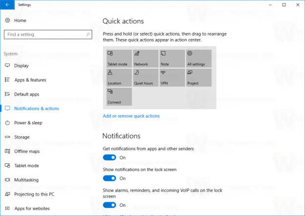Open Add or remove quick actions link
Viewport: 305px width, 216px height.
(131, 116)
